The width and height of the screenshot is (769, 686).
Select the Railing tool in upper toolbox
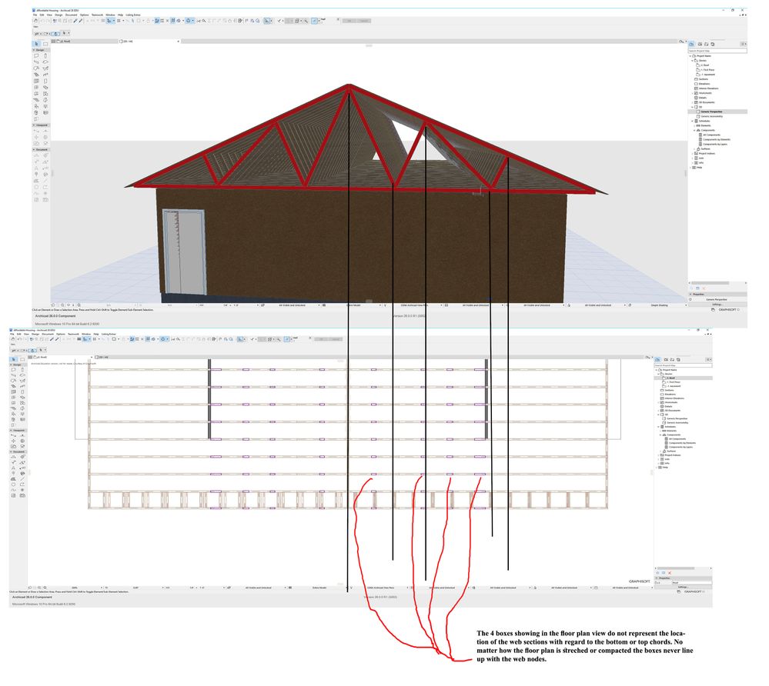click(x=45, y=75)
